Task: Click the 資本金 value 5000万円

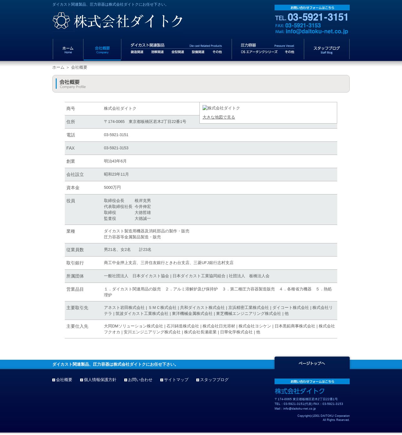Action: [112, 188]
